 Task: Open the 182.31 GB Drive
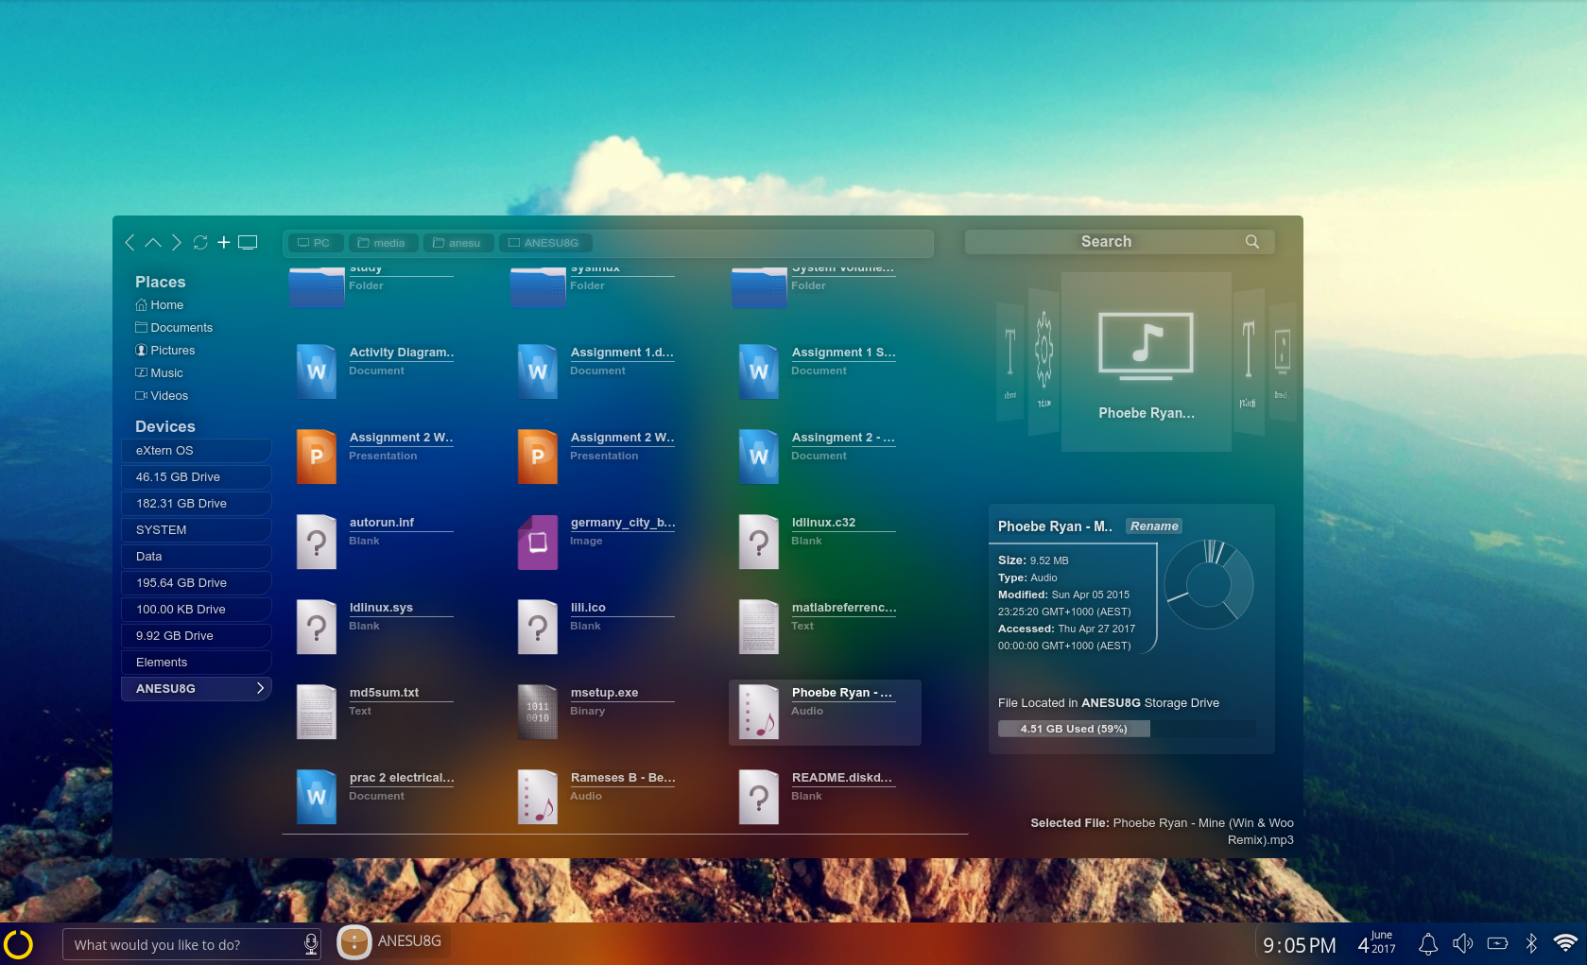coord(197,504)
